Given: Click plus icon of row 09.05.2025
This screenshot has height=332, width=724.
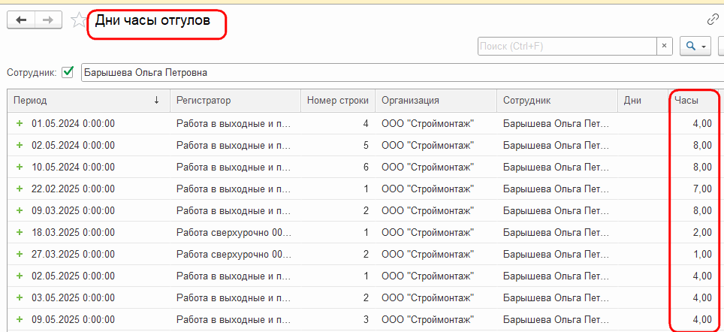Looking at the screenshot, I should [x=20, y=319].
